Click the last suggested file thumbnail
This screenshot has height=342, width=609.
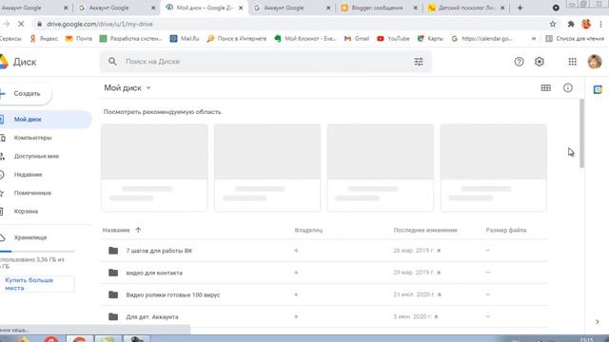point(493,167)
